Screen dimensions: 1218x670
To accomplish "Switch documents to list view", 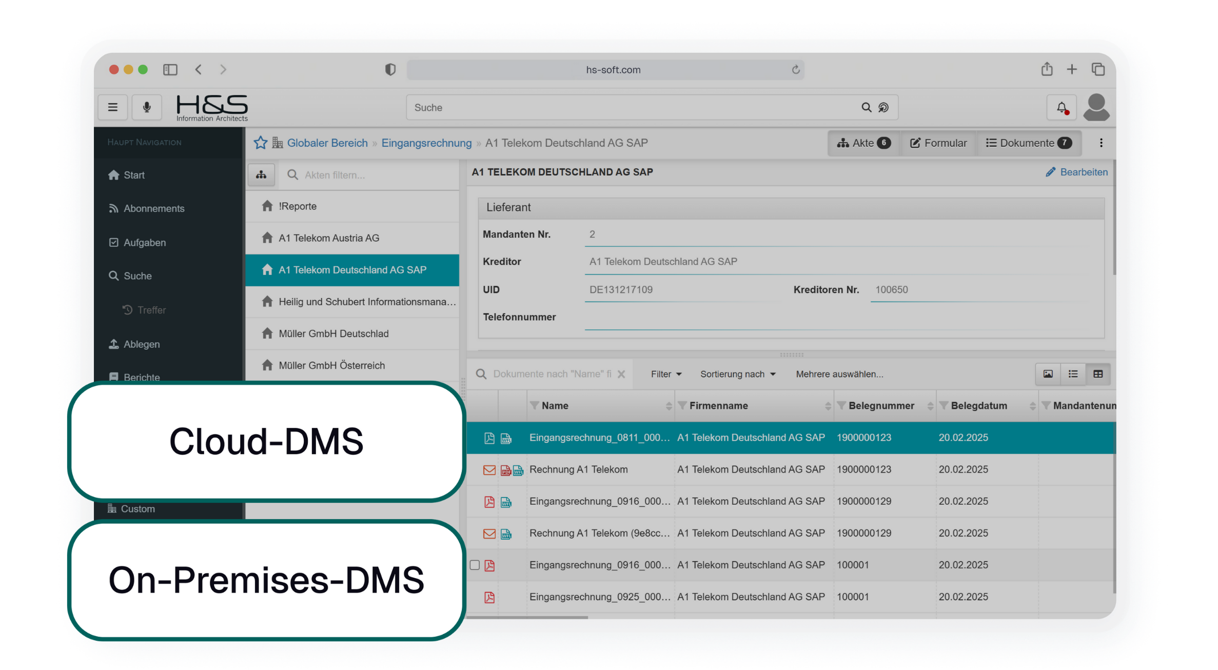I will (1073, 374).
